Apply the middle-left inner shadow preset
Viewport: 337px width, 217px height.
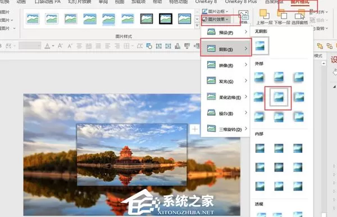coord(260,168)
